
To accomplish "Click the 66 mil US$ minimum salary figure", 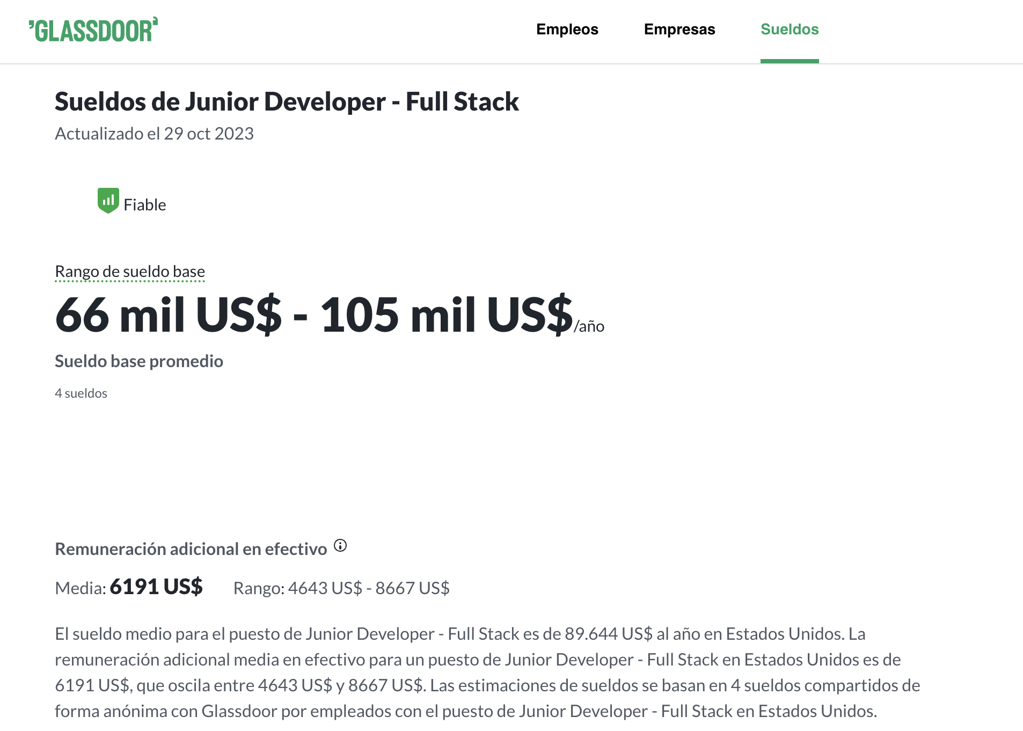I will 168,315.
